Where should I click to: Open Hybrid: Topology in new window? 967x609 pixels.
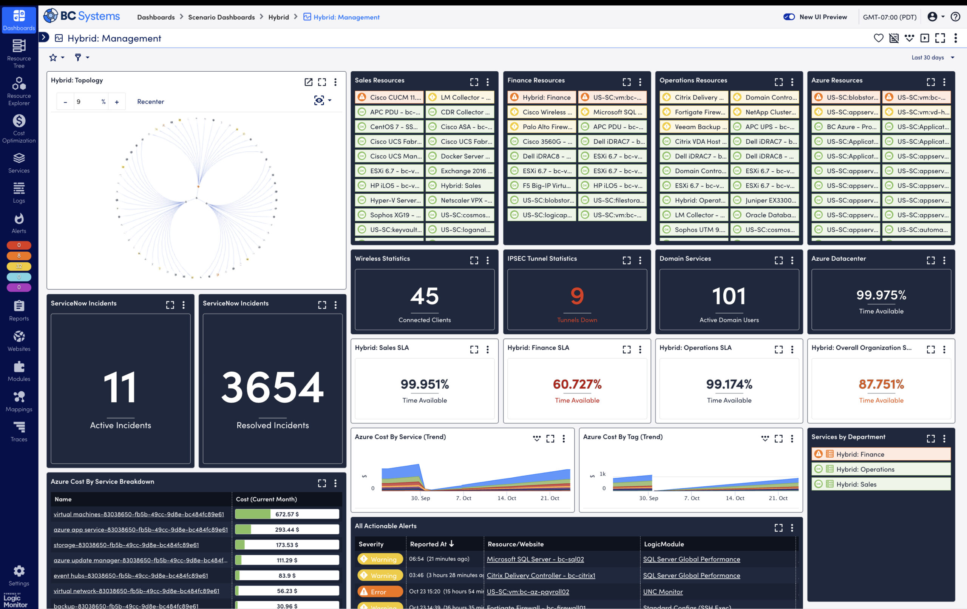point(308,82)
